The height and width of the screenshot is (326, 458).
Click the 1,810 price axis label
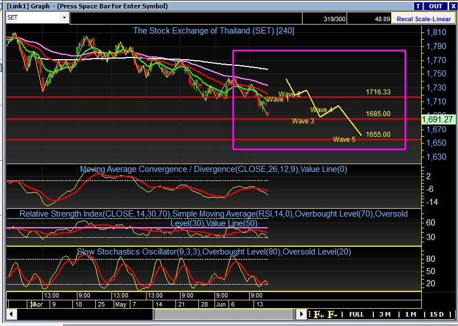[436, 32]
